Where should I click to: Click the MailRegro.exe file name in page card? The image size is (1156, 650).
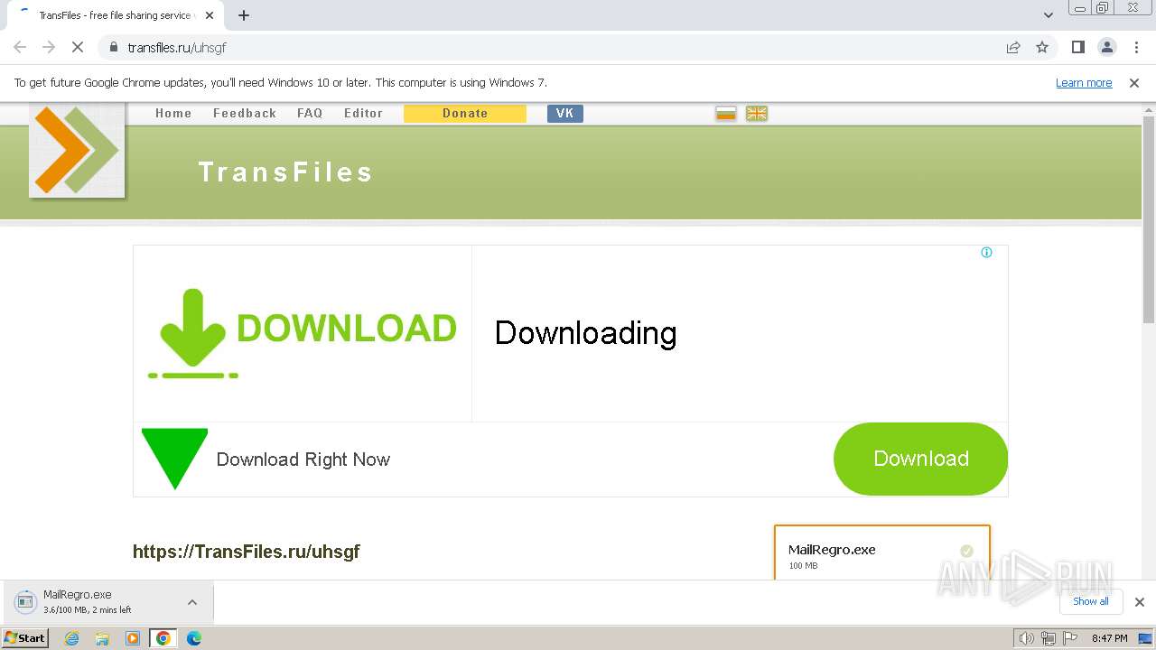click(x=832, y=550)
